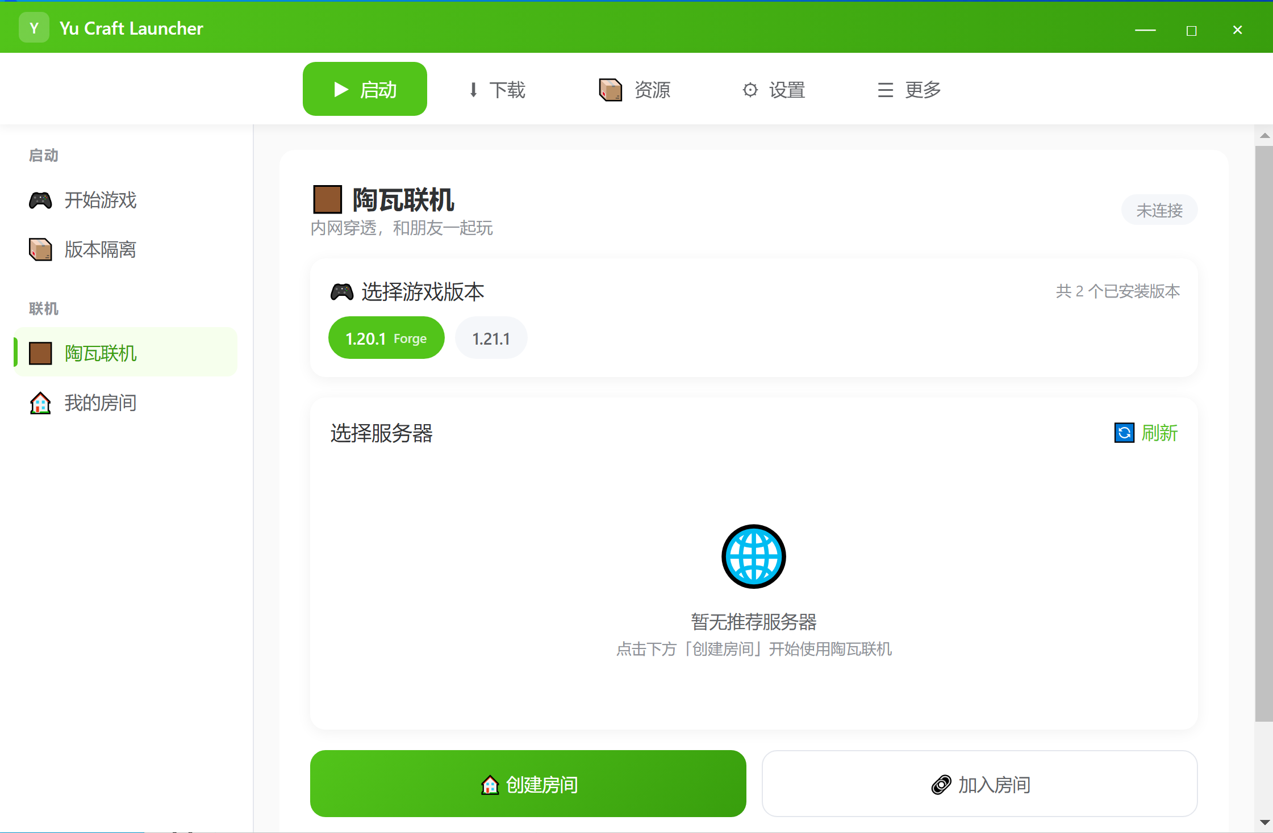Go to the 设置 tab
Image resolution: width=1273 pixels, height=833 pixels.
[774, 90]
